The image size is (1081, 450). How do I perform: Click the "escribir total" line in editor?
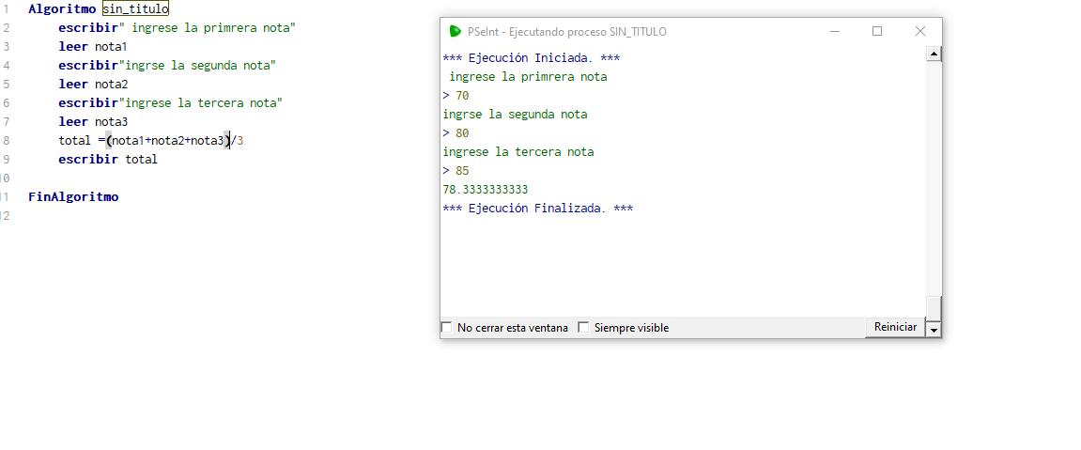click(x=108, y=159)
